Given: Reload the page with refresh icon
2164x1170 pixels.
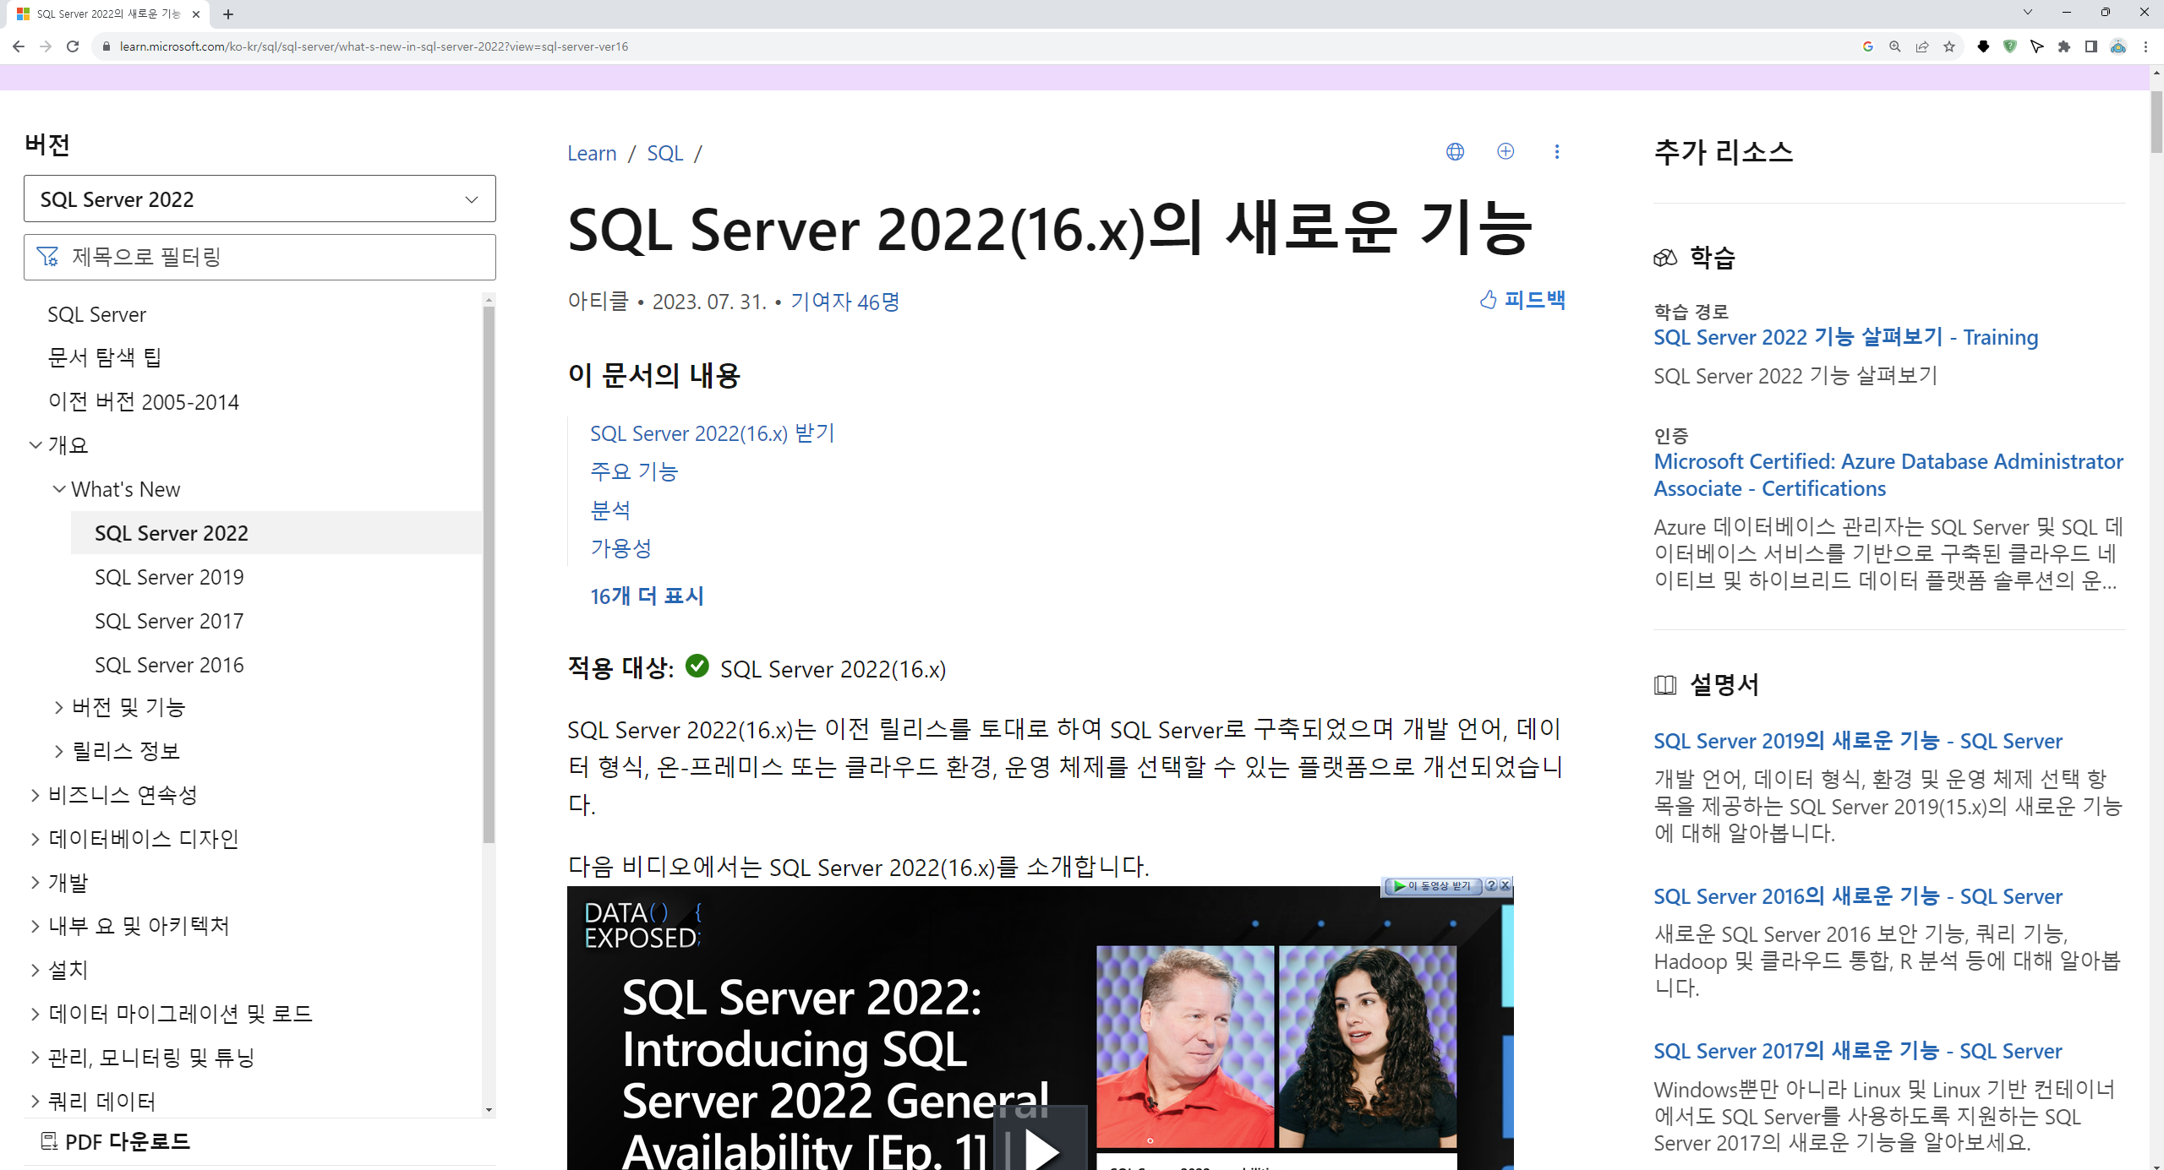Looking at the screenshot, I should [x=73, y=46].
